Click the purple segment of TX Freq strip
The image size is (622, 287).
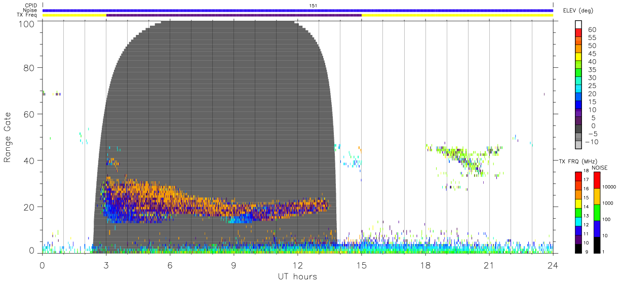[x=234, y=15]
